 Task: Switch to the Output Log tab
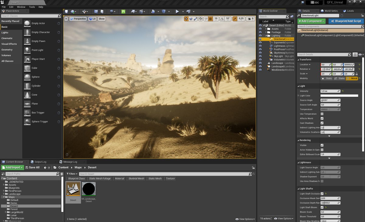(40, 162)
